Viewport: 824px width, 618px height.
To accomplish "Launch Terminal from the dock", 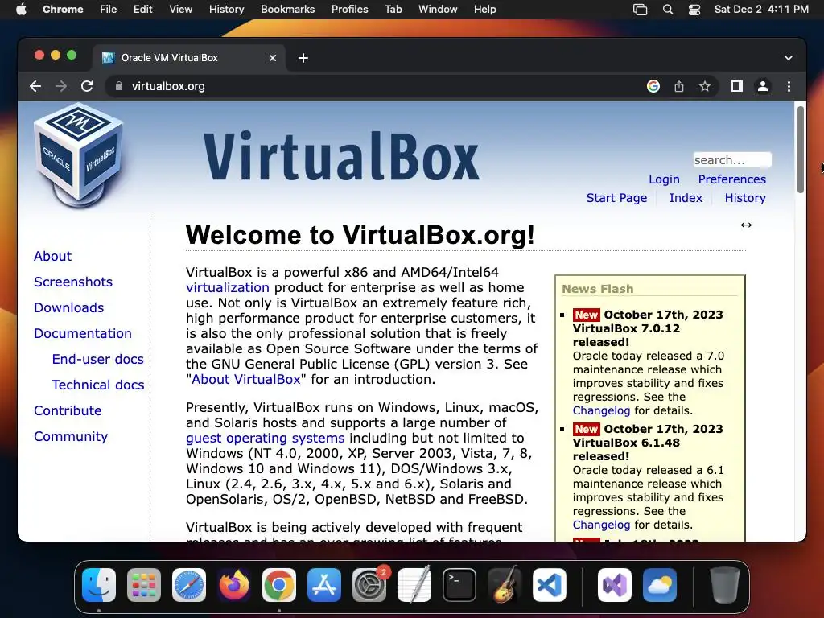I will 459,585.
